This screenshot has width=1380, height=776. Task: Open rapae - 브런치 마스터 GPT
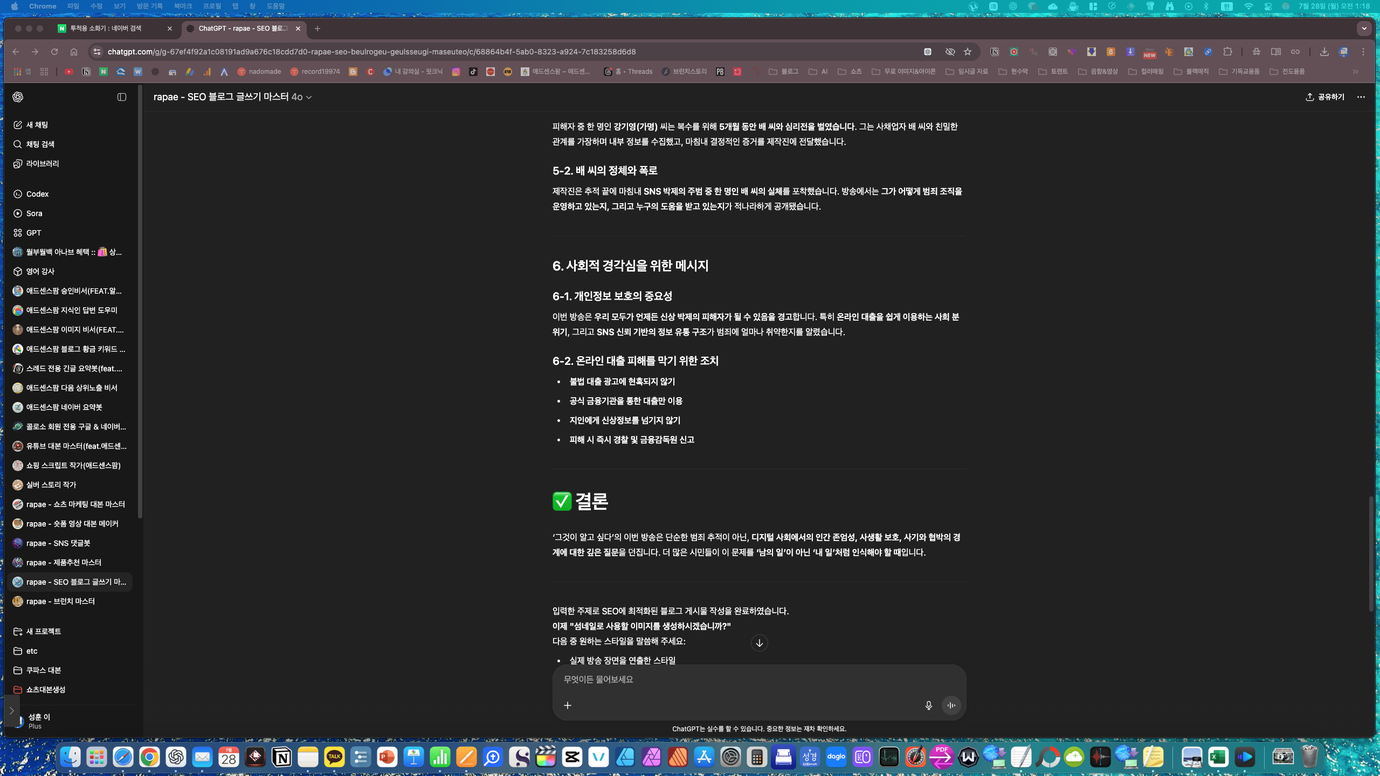click(x=70, y=601)
